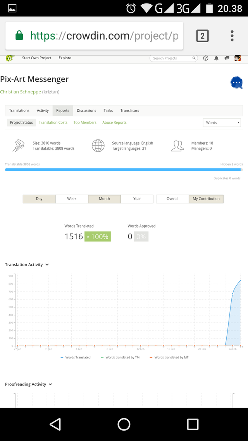This screenshot has height=441, width=248.
Task: Expand the Proofreading Activity chevron
Action: [x=50, y=384]
